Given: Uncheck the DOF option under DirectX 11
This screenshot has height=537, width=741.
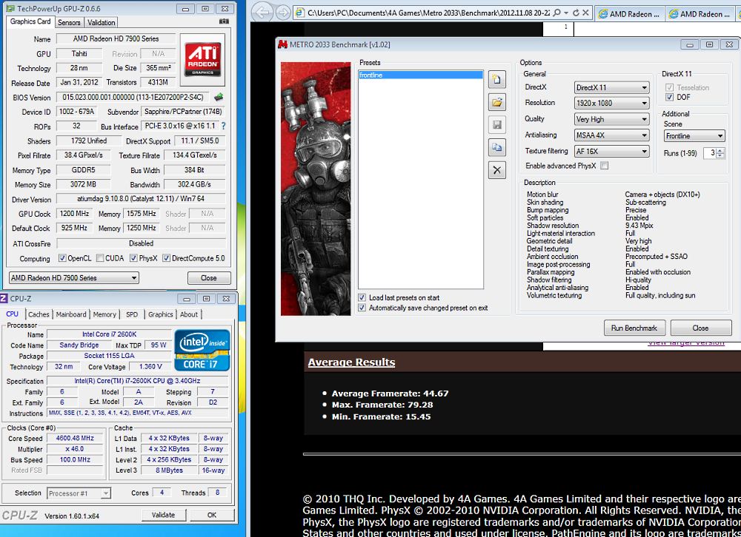Looking at the screenshot, I should [x=669, y=97].
